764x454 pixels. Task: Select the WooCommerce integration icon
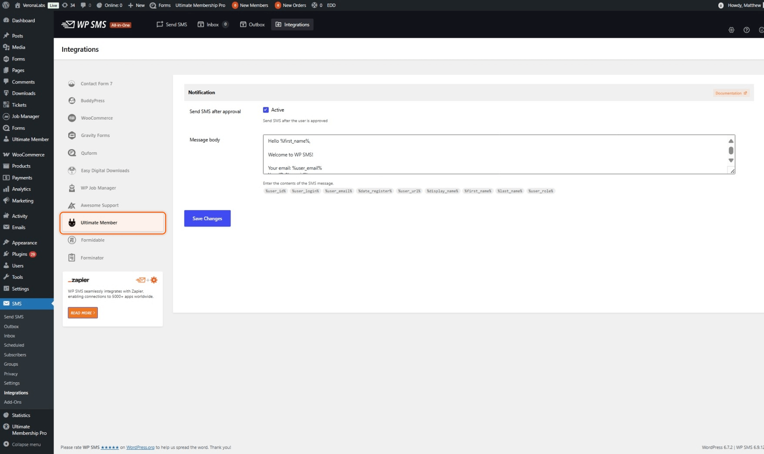72,118
